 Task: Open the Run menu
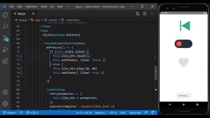click(60, 7)
